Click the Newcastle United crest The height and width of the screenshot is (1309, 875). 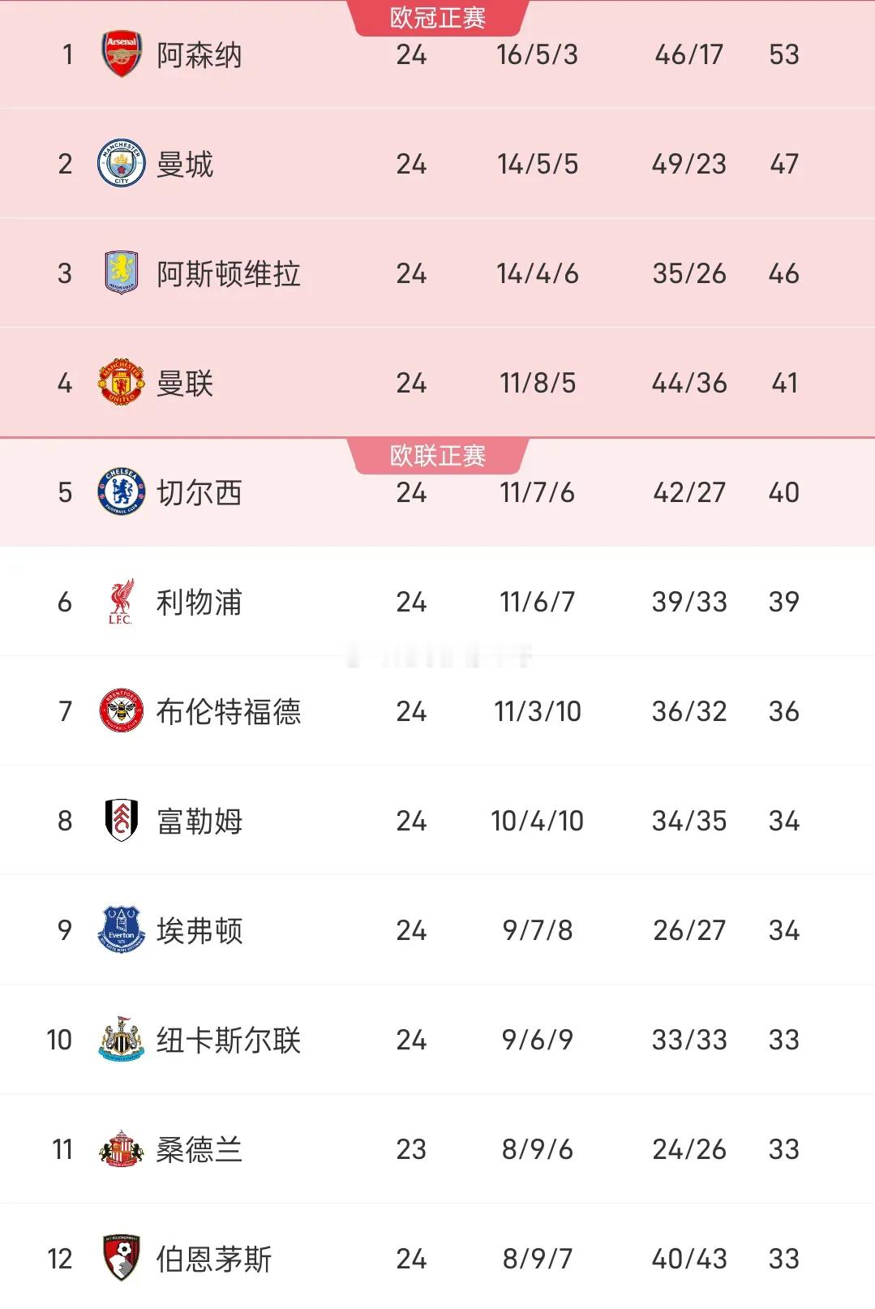[122, 1040]
